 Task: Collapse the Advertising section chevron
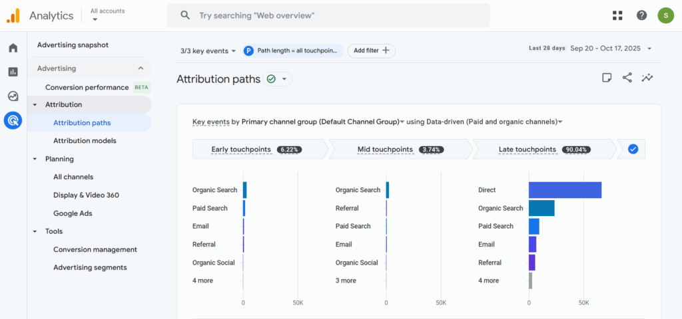(141, 68)
